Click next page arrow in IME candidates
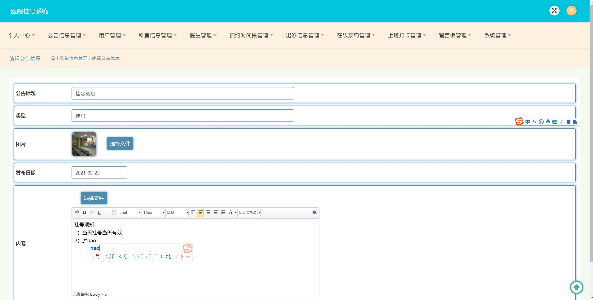 click(182, 256)
